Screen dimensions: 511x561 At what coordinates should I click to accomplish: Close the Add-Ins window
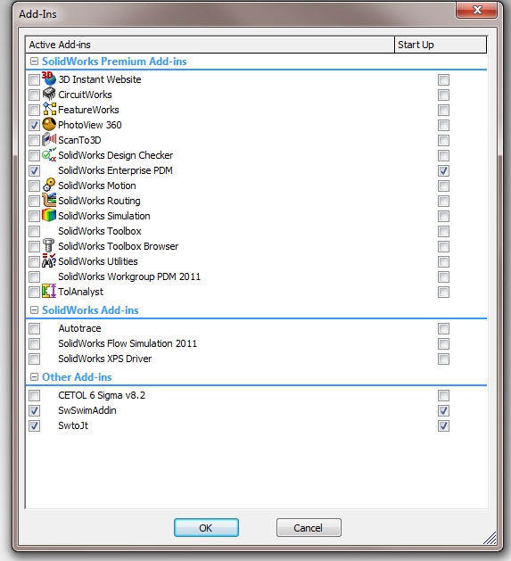point(476,10)
